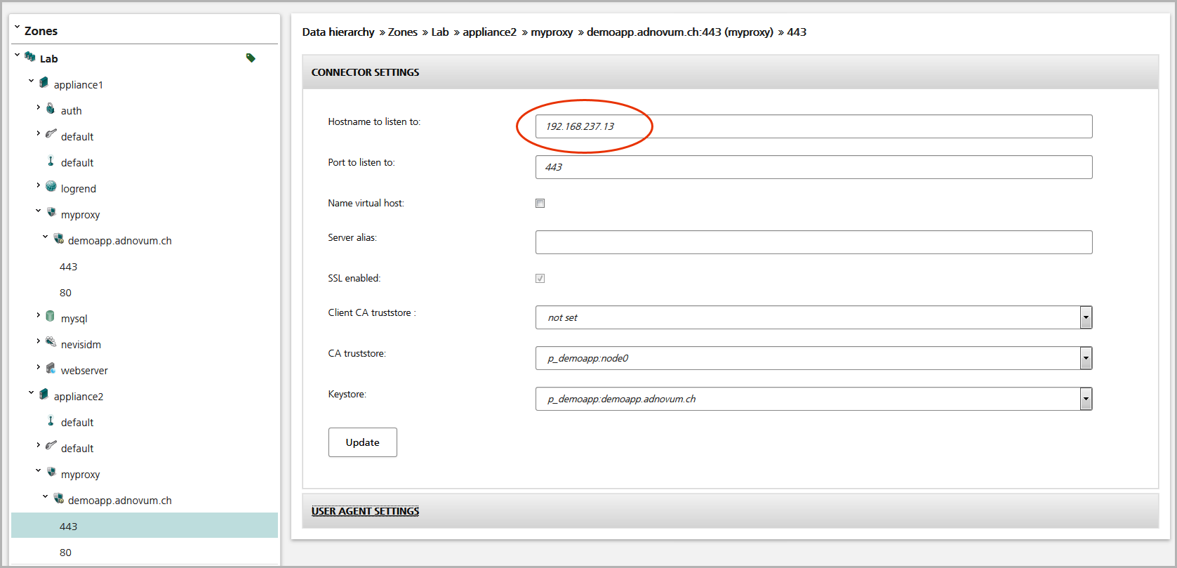Click the appliance1 server icon

point(44,83)
